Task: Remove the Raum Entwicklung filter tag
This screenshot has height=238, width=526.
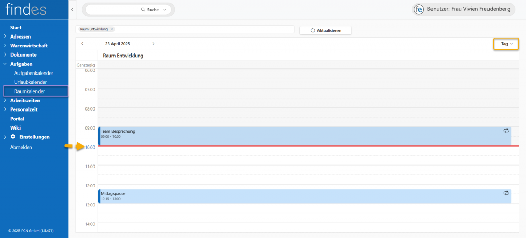Action: 112,29
